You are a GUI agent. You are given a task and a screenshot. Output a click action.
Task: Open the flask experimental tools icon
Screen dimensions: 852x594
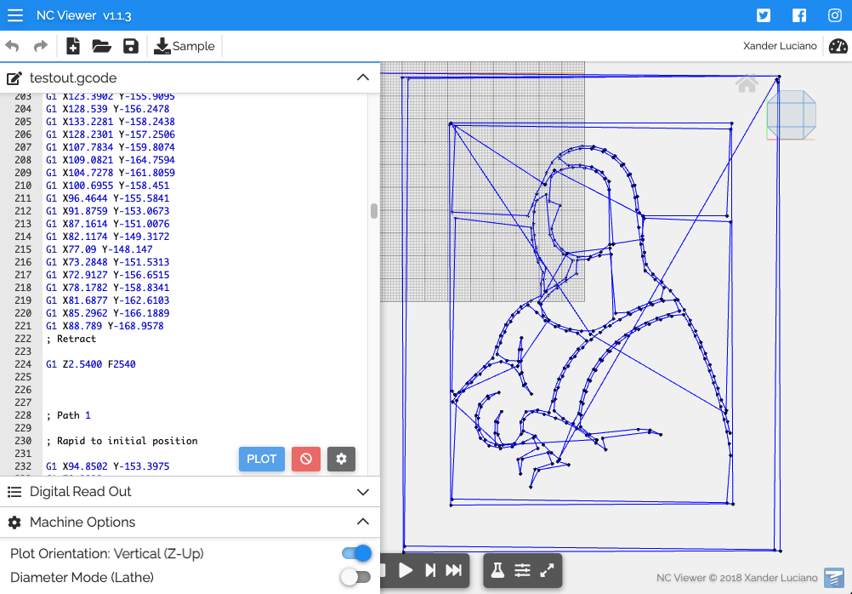497,570
